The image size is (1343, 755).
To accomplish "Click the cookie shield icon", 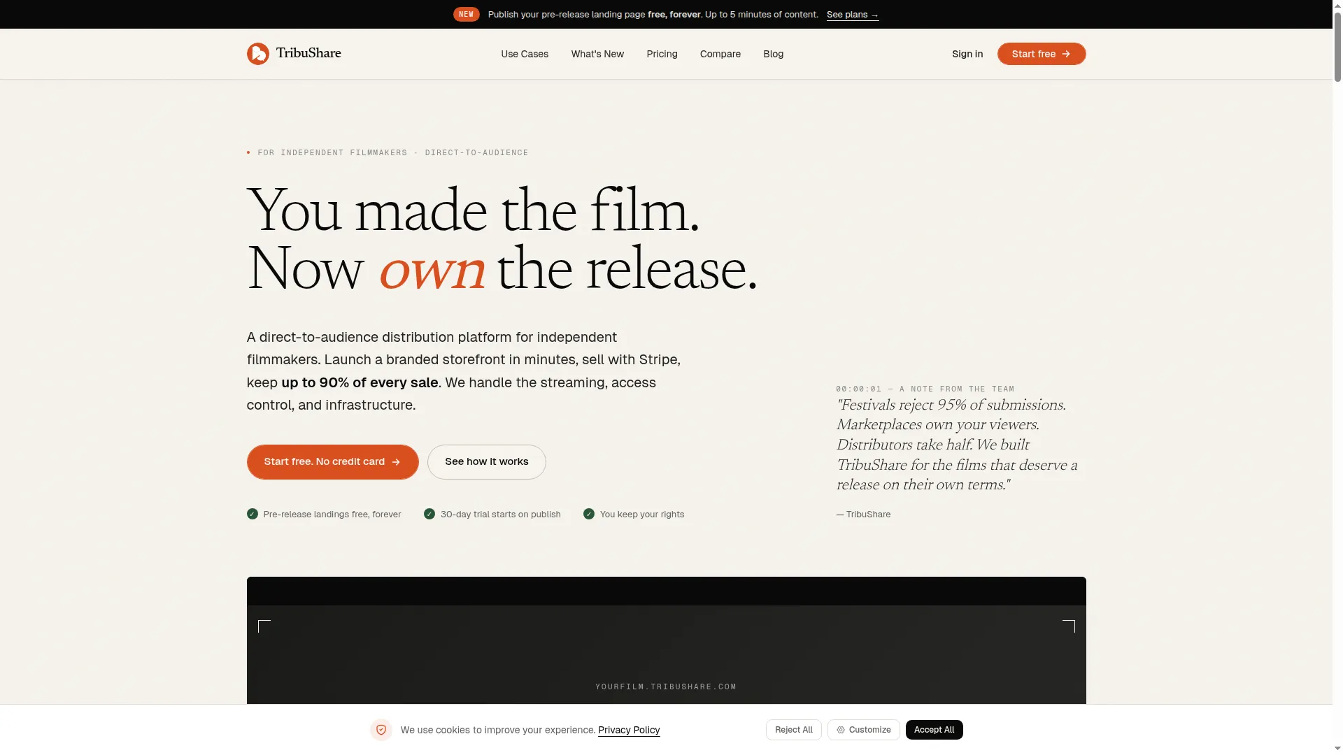I will pos(381,730).
